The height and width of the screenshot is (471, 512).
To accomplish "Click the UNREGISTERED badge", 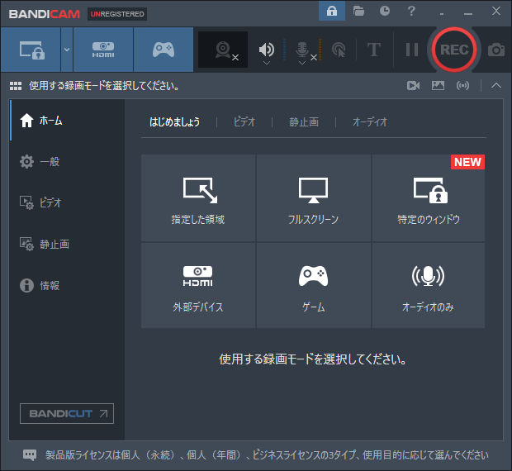I will pos(117,14).
